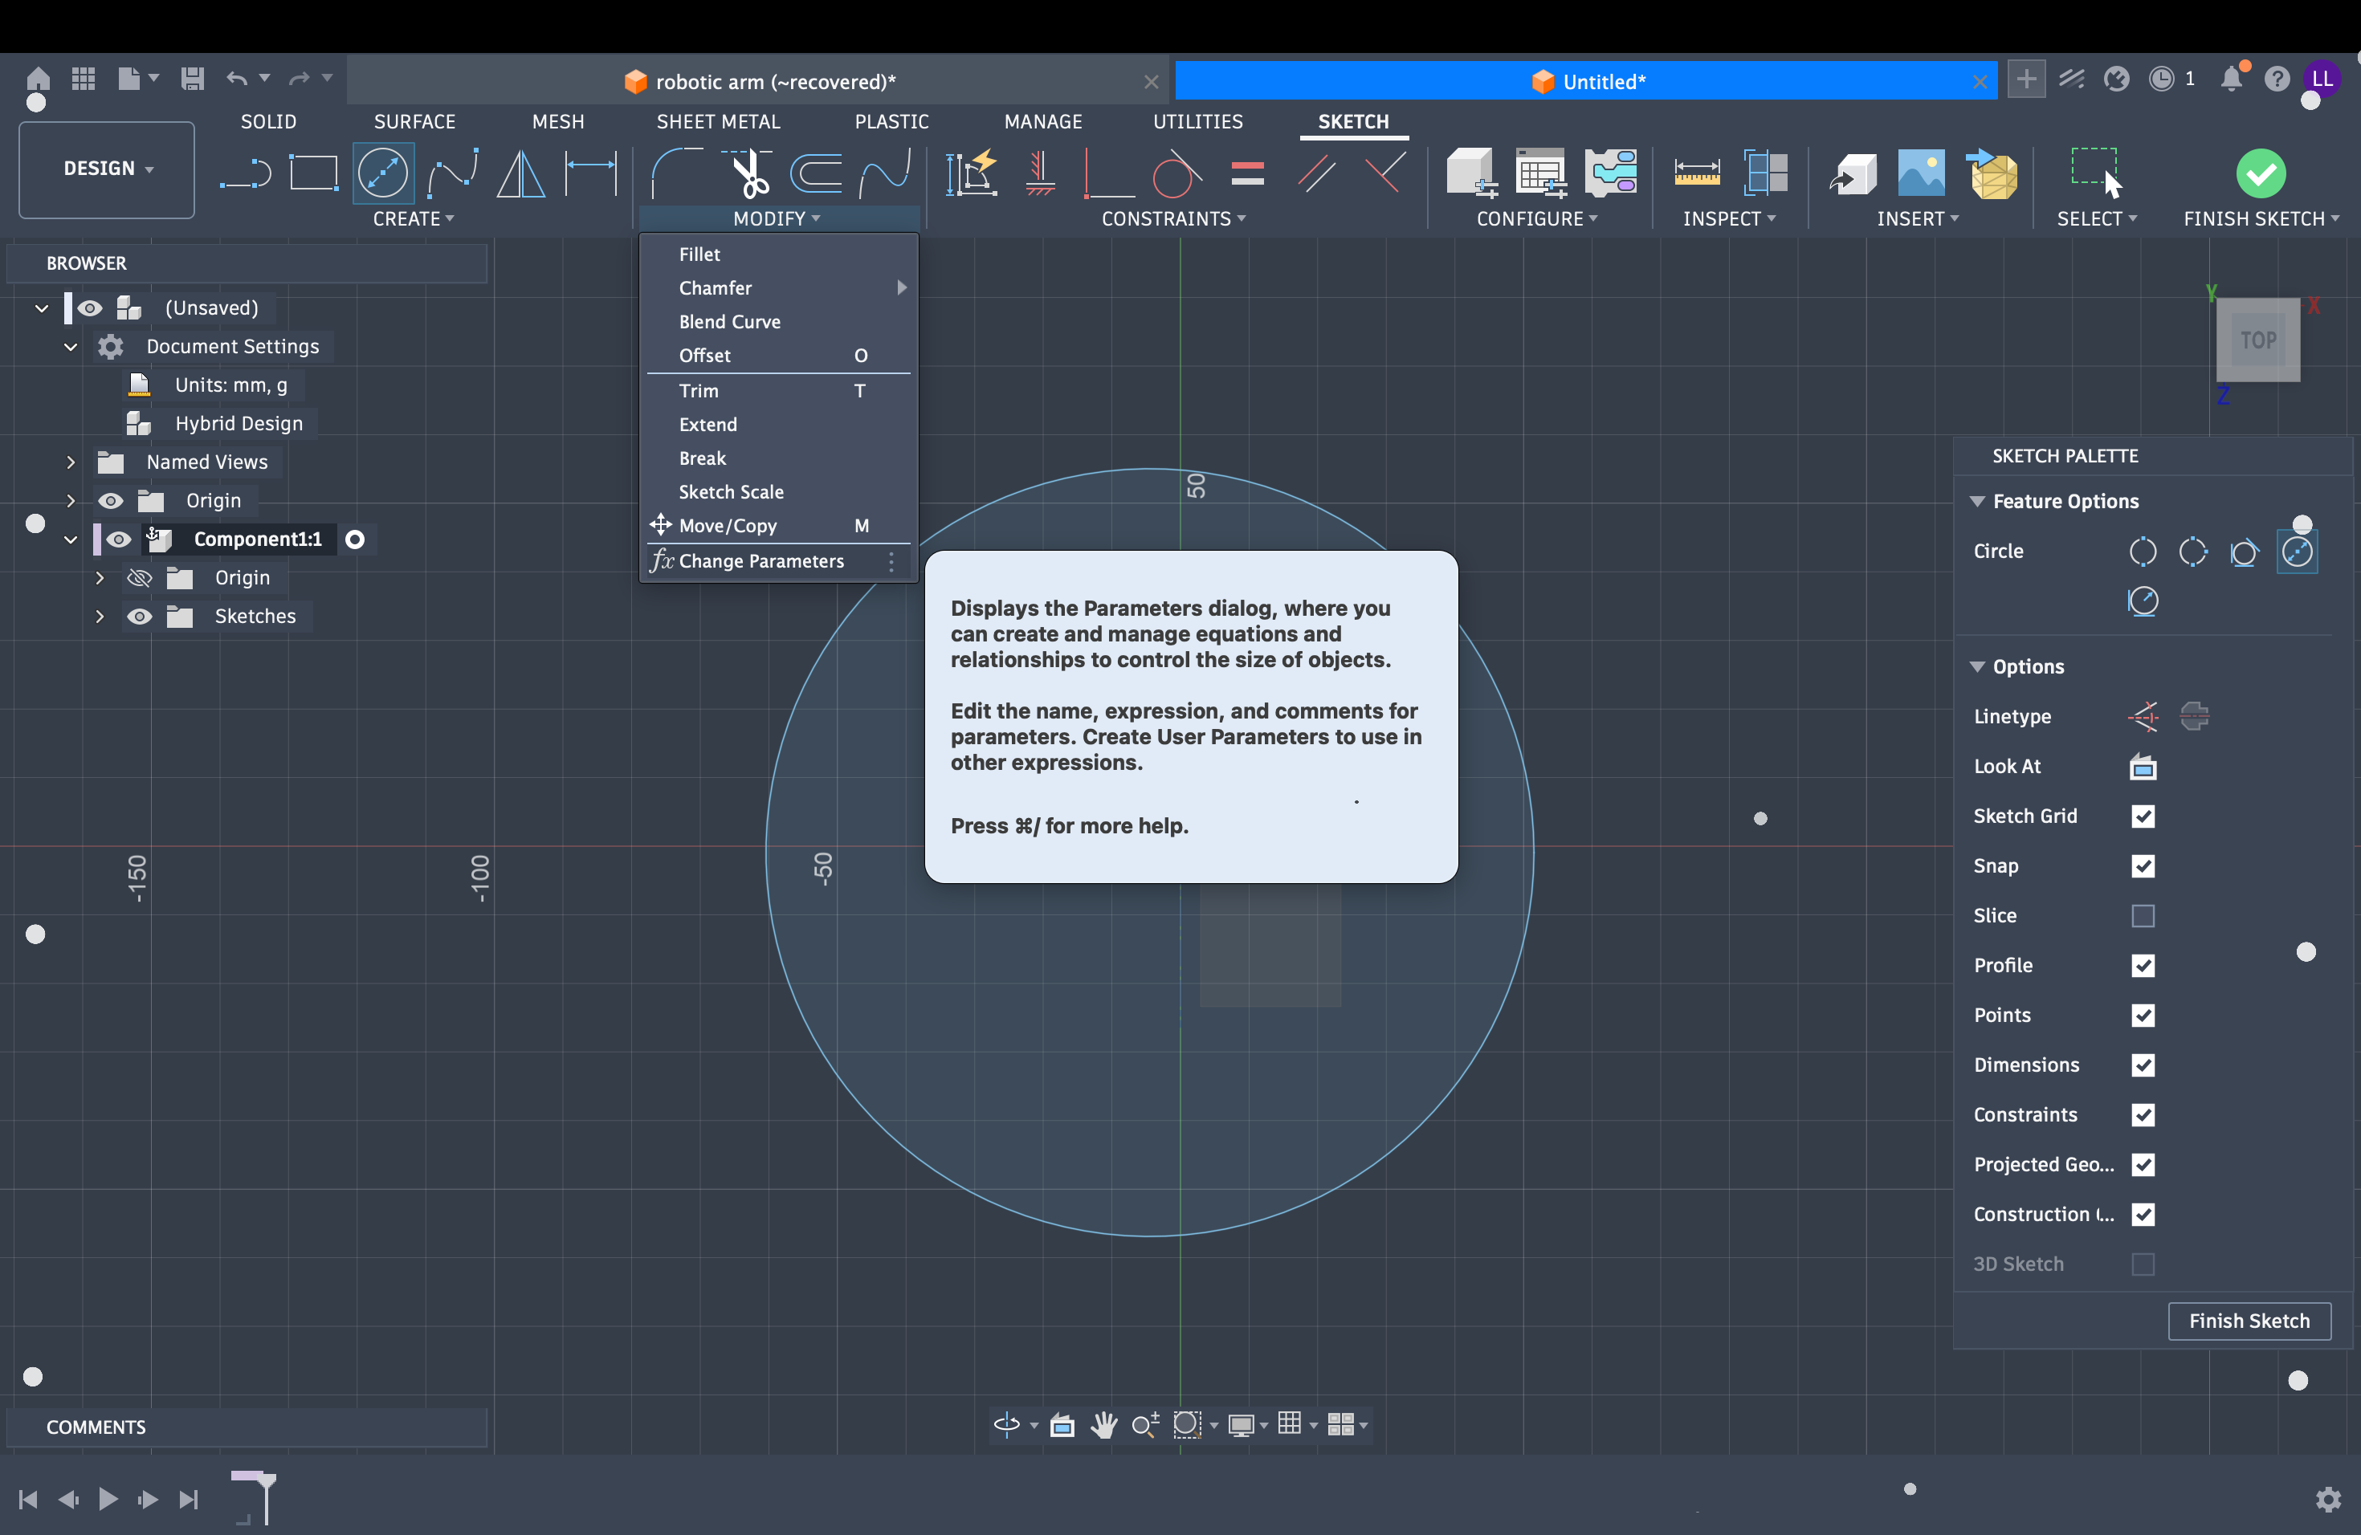The image size is (2361, 1535).
Task: Select the Mirror tool icon
Action: tap(521, 173)
